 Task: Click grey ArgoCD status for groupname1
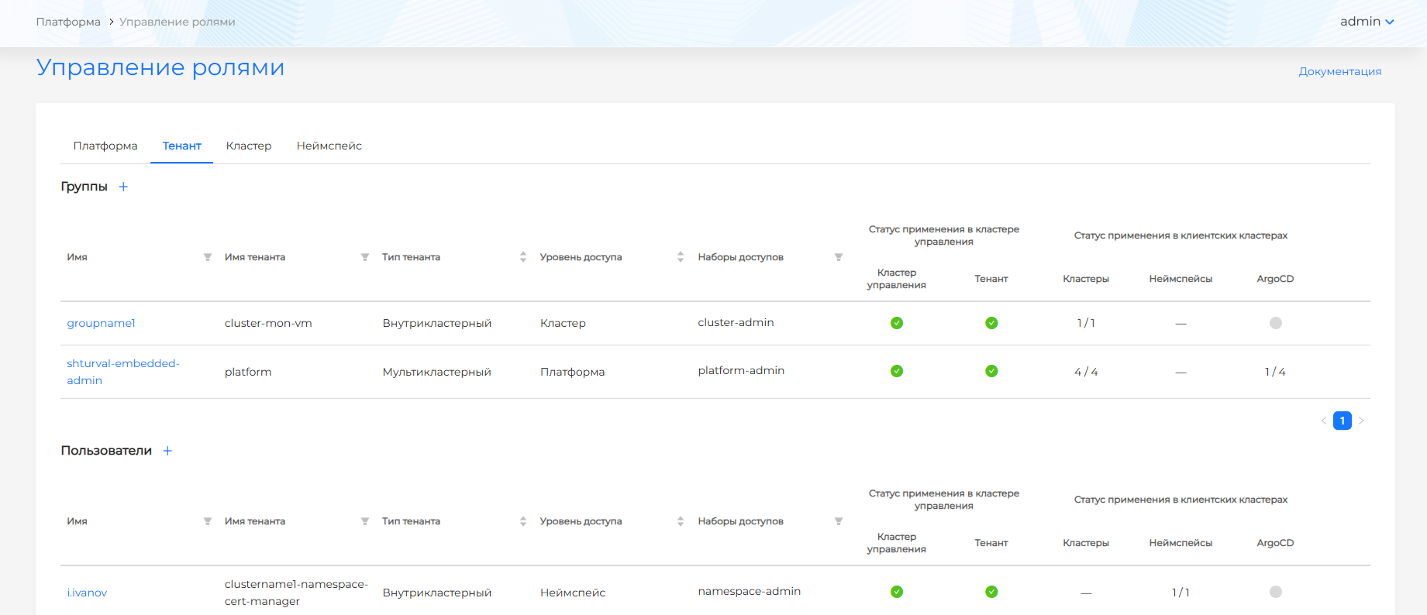(x=1275, y=323)
